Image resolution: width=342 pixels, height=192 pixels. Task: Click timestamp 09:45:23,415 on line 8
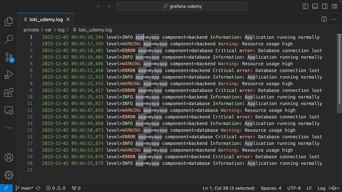pyautogui.click(x=87, y=84)
